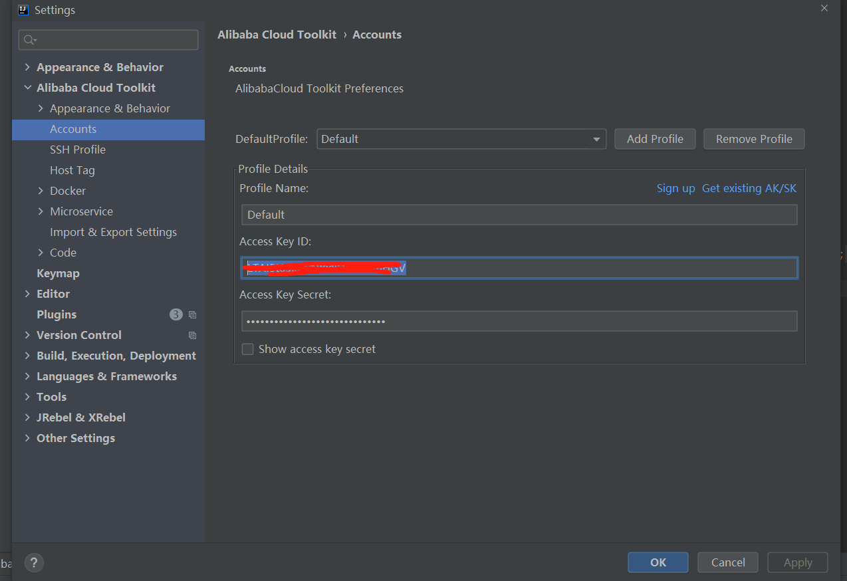This screenshot has width=847, height=581.
Task: Expand the Other Settings node
Action: click(x=27, y=438)
